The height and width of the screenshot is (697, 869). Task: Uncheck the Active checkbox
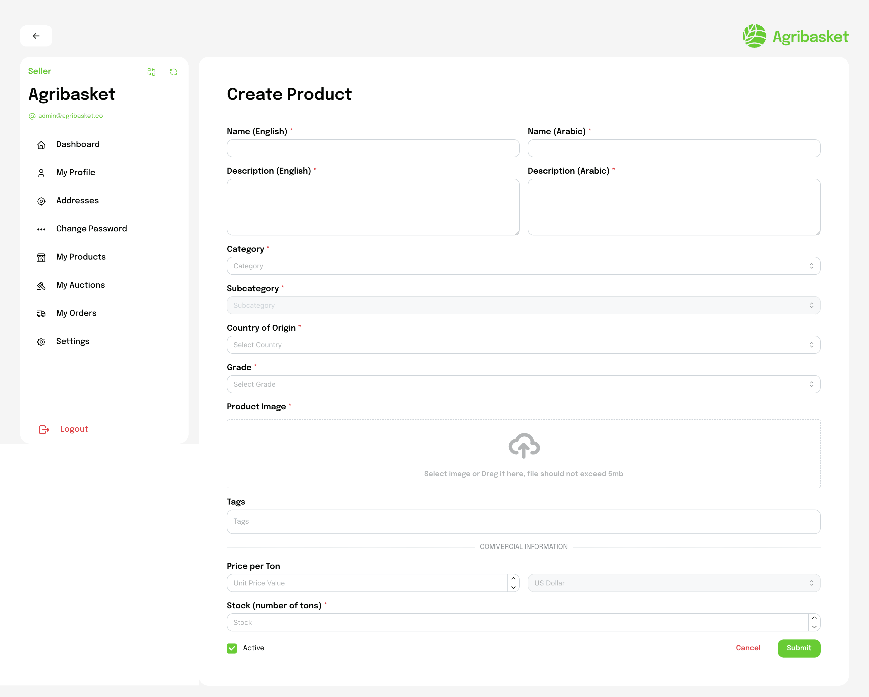[x=232, y=648]
